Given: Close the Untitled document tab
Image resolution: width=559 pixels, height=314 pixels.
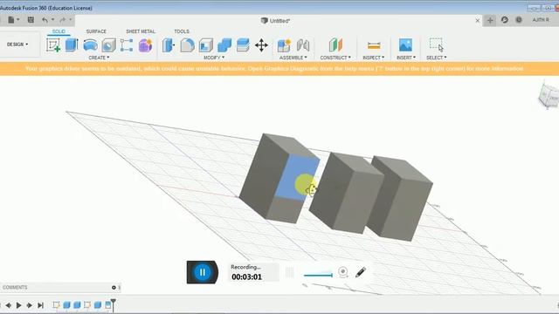Looking at the screenshot, I should click(x=478, y=21).
